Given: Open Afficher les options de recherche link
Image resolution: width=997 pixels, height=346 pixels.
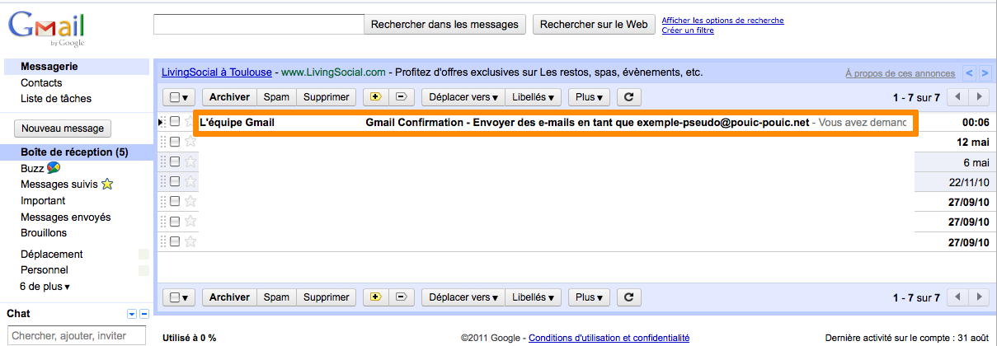Looking at the screenshot, I should [x=722, y=21].
